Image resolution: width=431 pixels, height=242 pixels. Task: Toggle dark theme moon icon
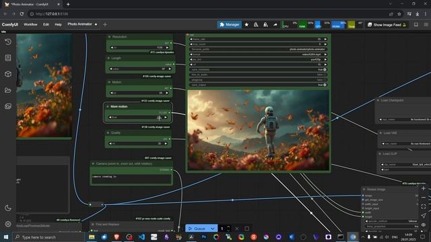[8, 208]
